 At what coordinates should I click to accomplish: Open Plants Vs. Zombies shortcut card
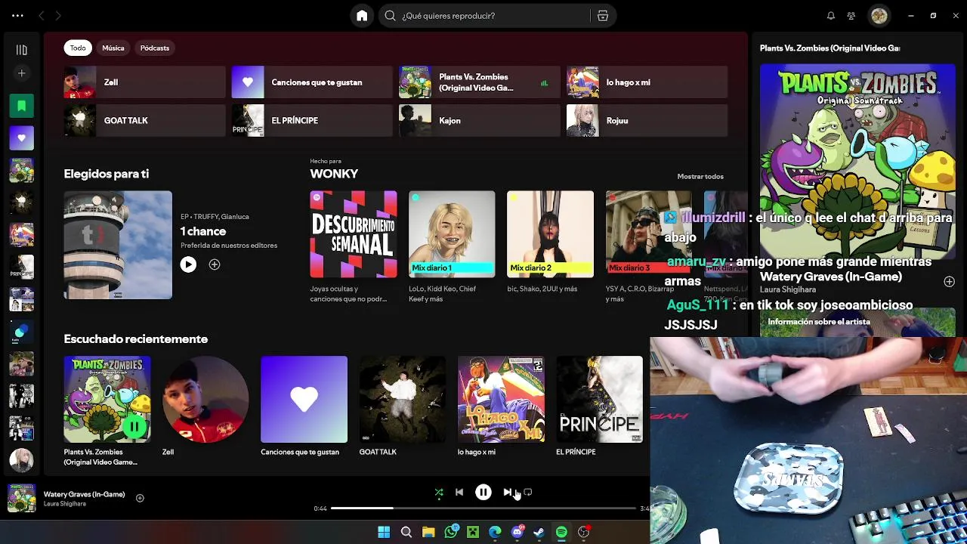pyautogui.click(x=480, y=82)
